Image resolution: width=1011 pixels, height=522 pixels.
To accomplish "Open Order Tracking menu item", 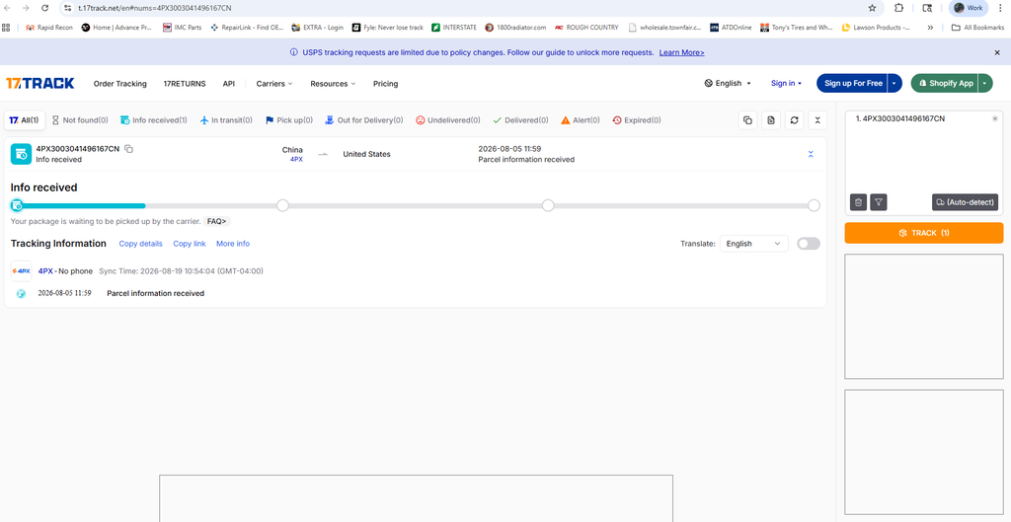I will click(x=119, y=84).
